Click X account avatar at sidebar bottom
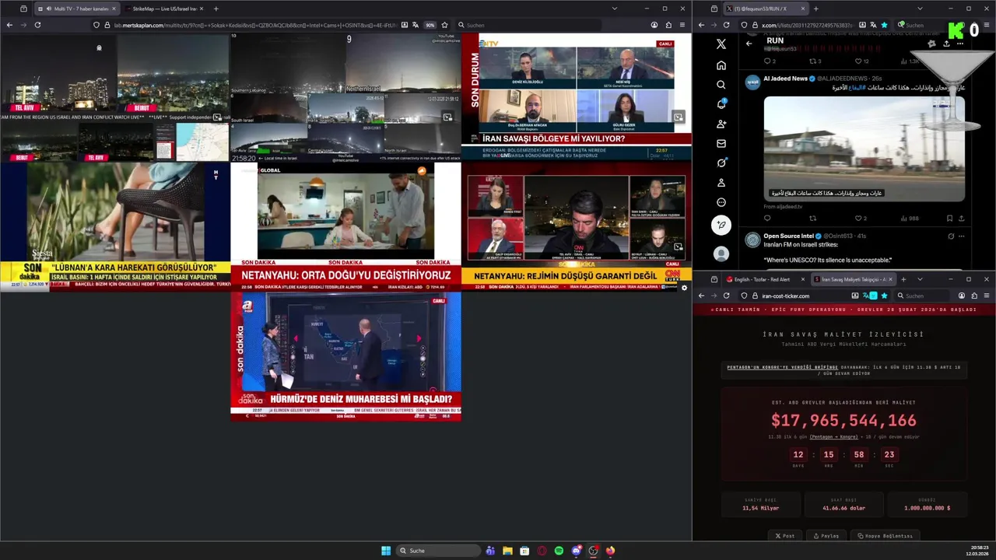 [x=721, y=254]
